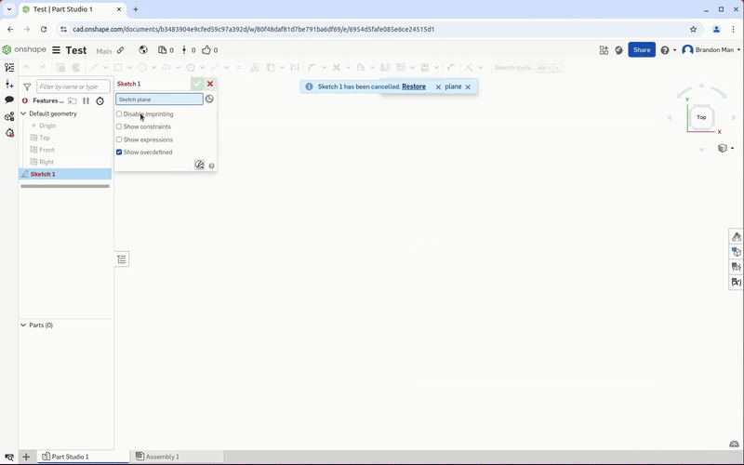744x465 pixels.
Task: Click the Restore link in the notification
Action: (x=414, y=86)
